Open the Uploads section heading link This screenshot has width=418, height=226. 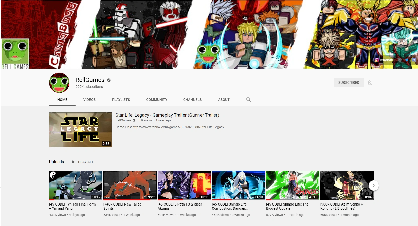coord(57,162)
